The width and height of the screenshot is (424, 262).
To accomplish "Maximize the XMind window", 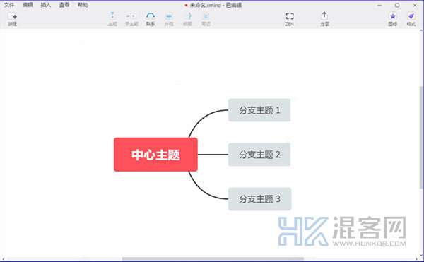I will pos(397,5).
